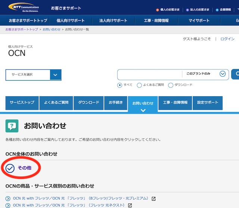Switch to the よくあるご質問 tab
Viewport: 239px width, 208px height.
[x=56, y=103]
